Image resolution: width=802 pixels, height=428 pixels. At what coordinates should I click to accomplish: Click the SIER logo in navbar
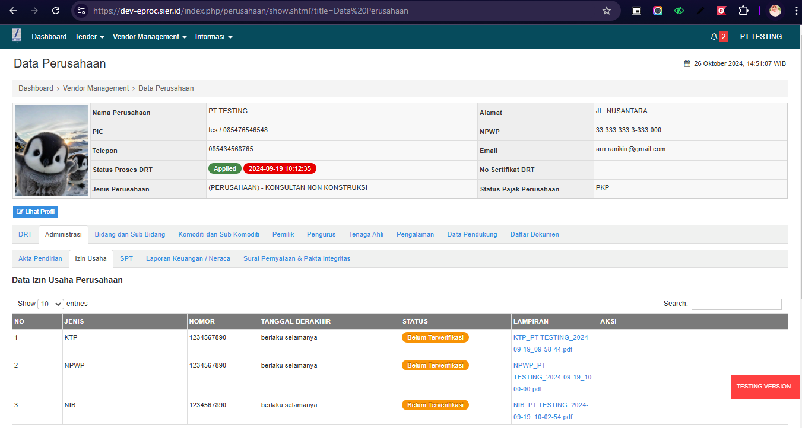point(17,36)
